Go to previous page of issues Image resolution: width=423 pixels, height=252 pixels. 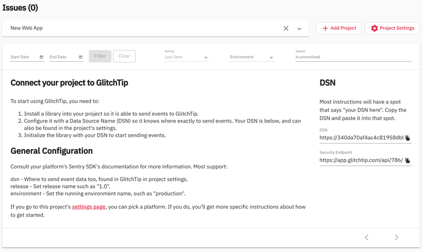click(x=366, y=237)
